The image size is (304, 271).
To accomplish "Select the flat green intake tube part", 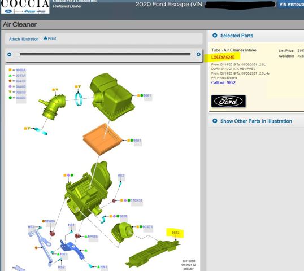I will pos(152,253).
